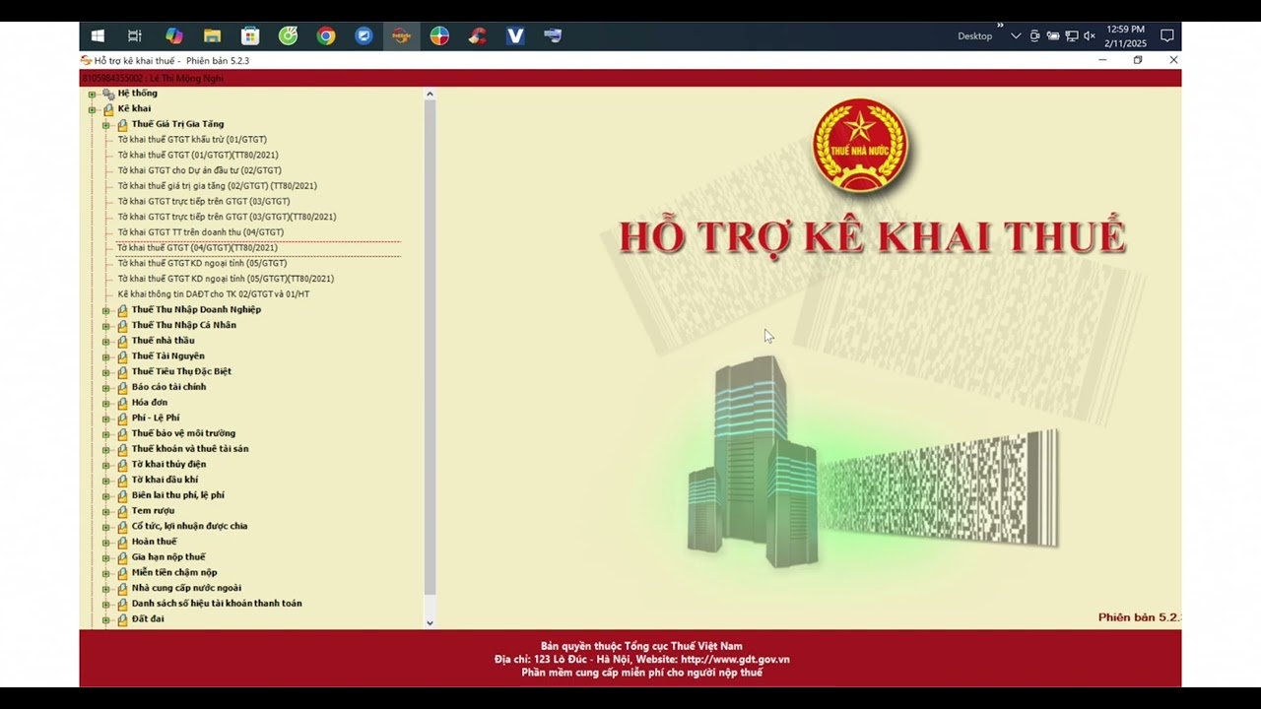Open CCleaner from the taskbar
Image resolution: width=1261 pixels, height=709 pixels.
point(478,36)
